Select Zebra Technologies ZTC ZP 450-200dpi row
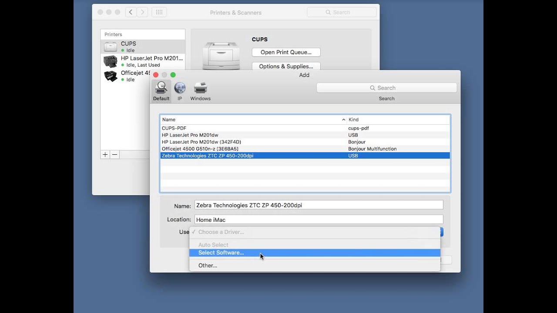The image size is (557, 313). pyautogui.click(x=305, y=156)
